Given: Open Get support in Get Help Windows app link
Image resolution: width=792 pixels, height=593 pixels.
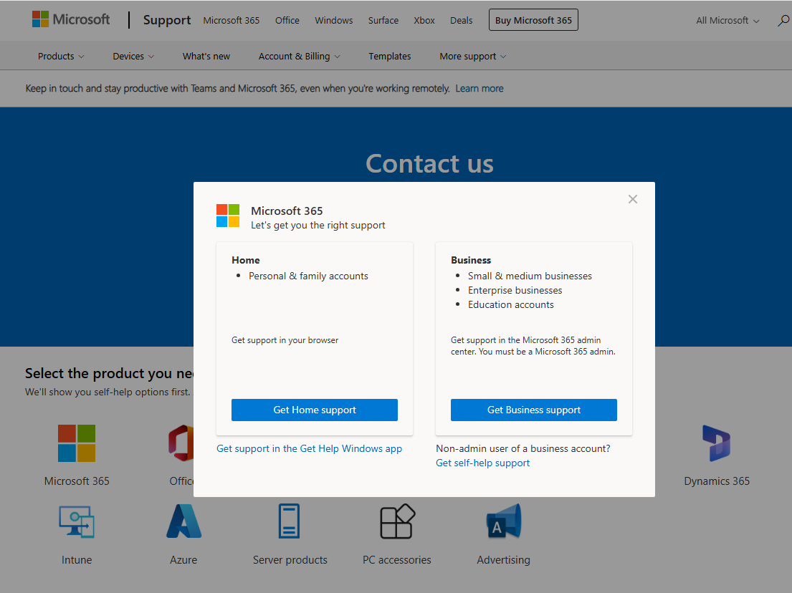Looking at the screenshot, I should [x=309, y=448].
